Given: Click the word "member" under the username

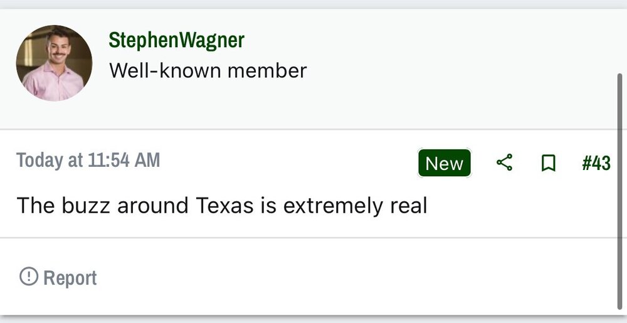Looking at the screenshot, I should pyautogui.click(x=267, y=70).
